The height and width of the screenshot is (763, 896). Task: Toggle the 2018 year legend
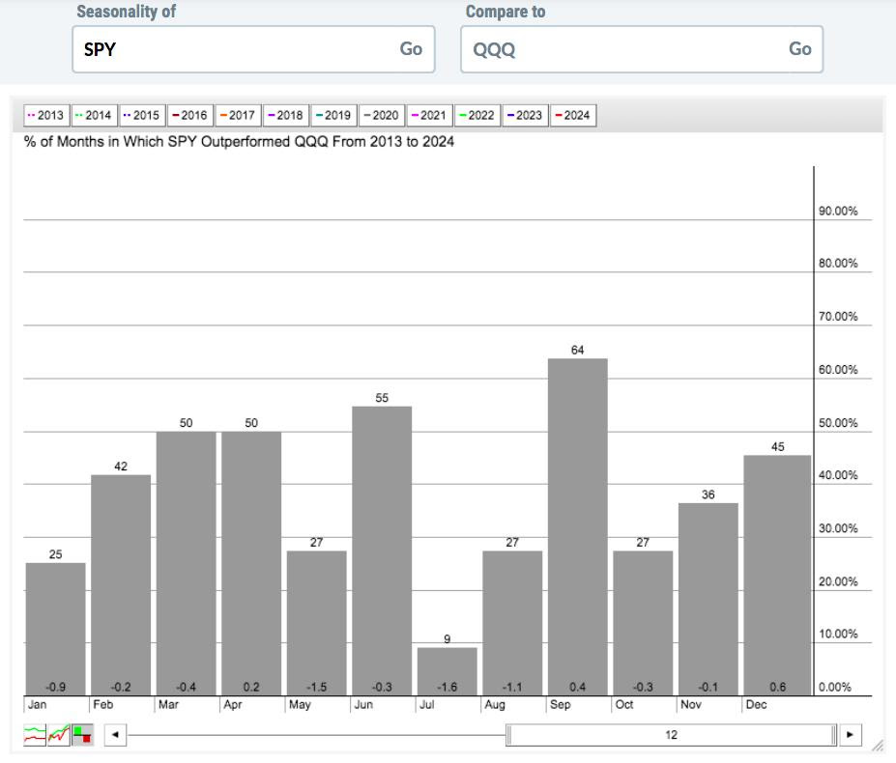286,115
